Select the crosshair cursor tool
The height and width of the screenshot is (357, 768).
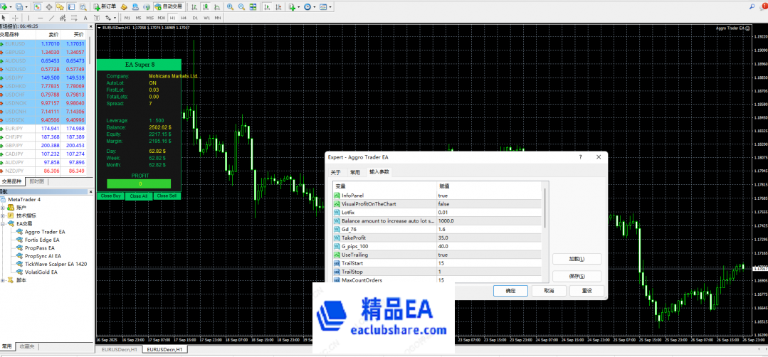(x=14, y=17)
